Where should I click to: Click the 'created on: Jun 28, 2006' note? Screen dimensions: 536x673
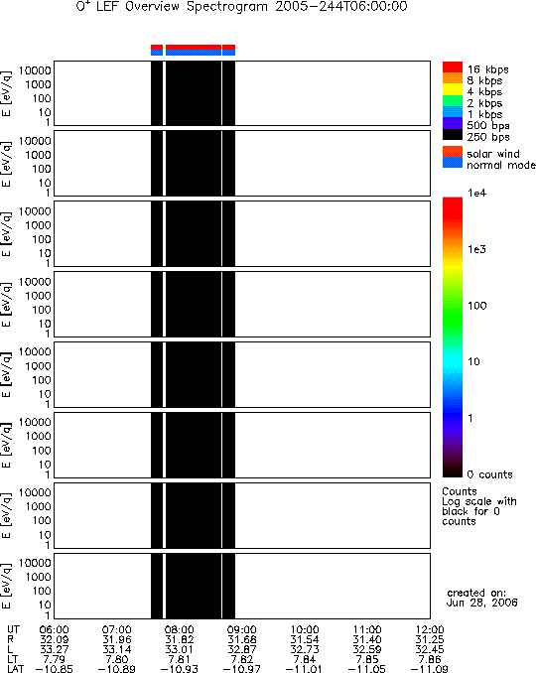[482, 598]
